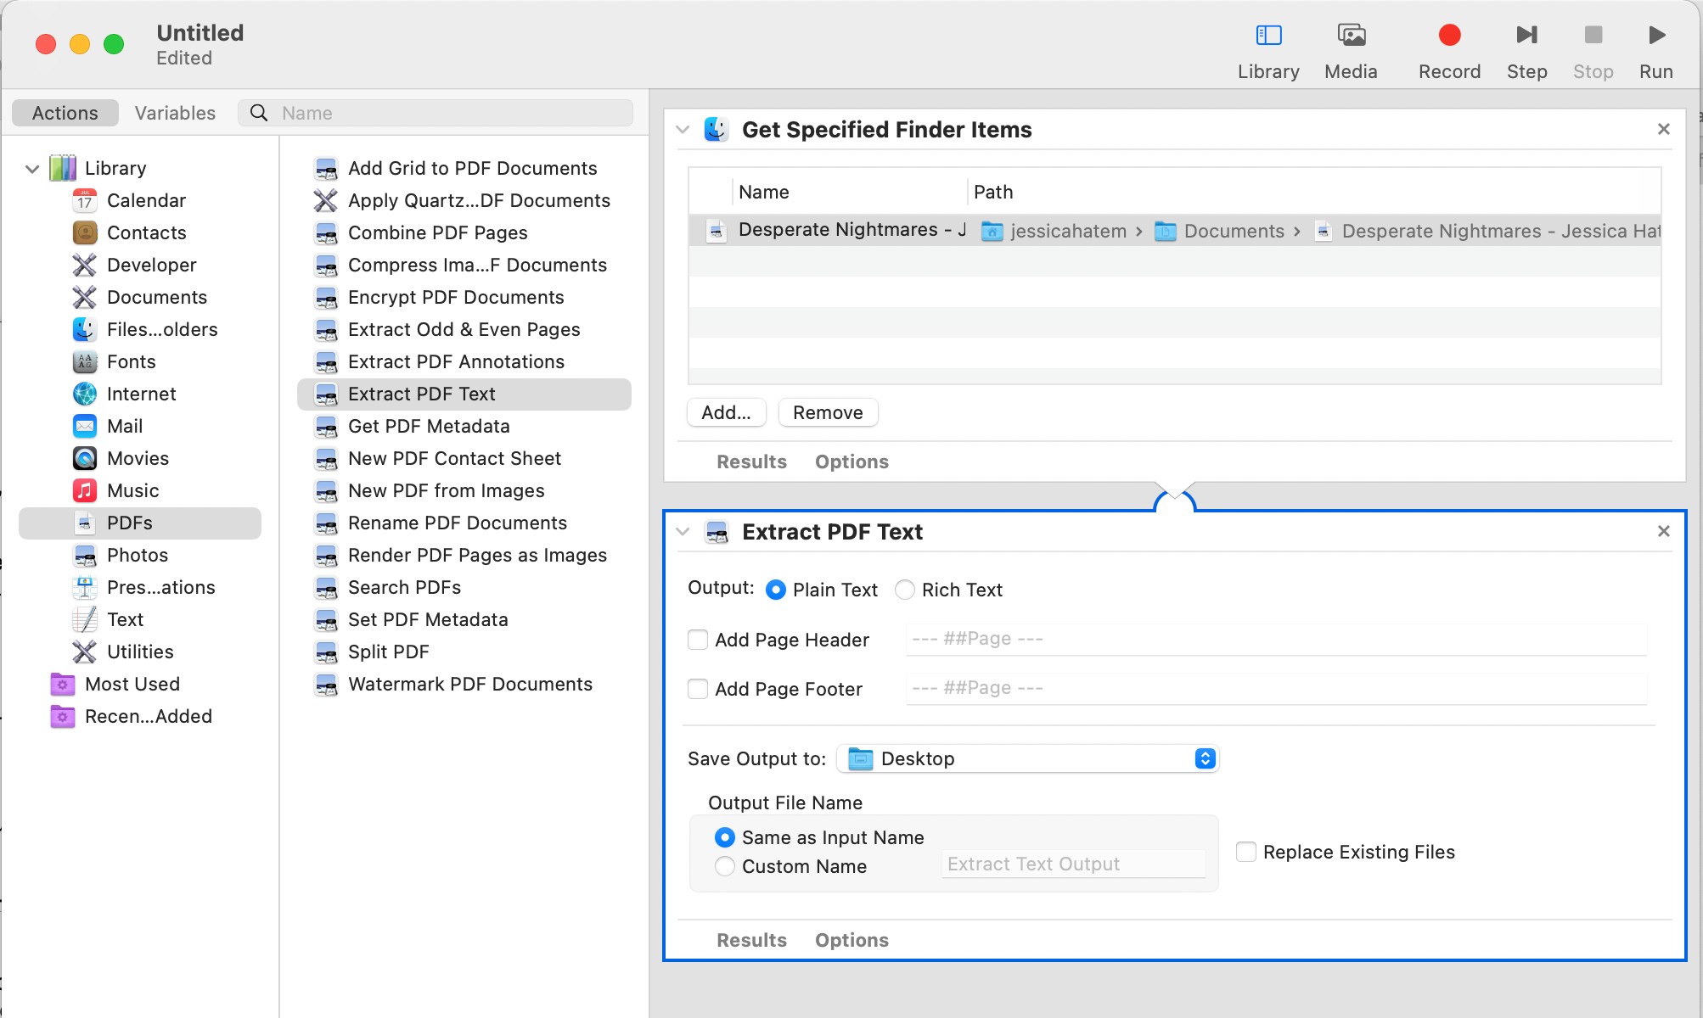Switch to the Variables tab
The image size is (1703, 1018).
[x=175, y=113]
